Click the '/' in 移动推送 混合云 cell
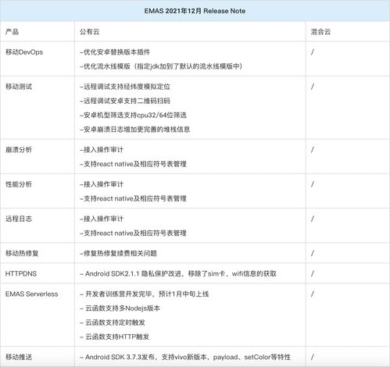390x367 pixels. tap(312, 357)
